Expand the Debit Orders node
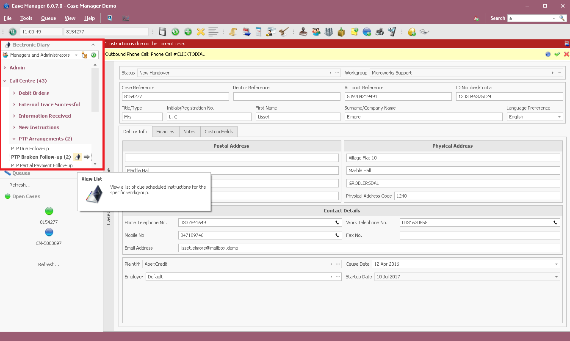Image resolution: width=570 pixels, height=341 pixels. point(14,93)
